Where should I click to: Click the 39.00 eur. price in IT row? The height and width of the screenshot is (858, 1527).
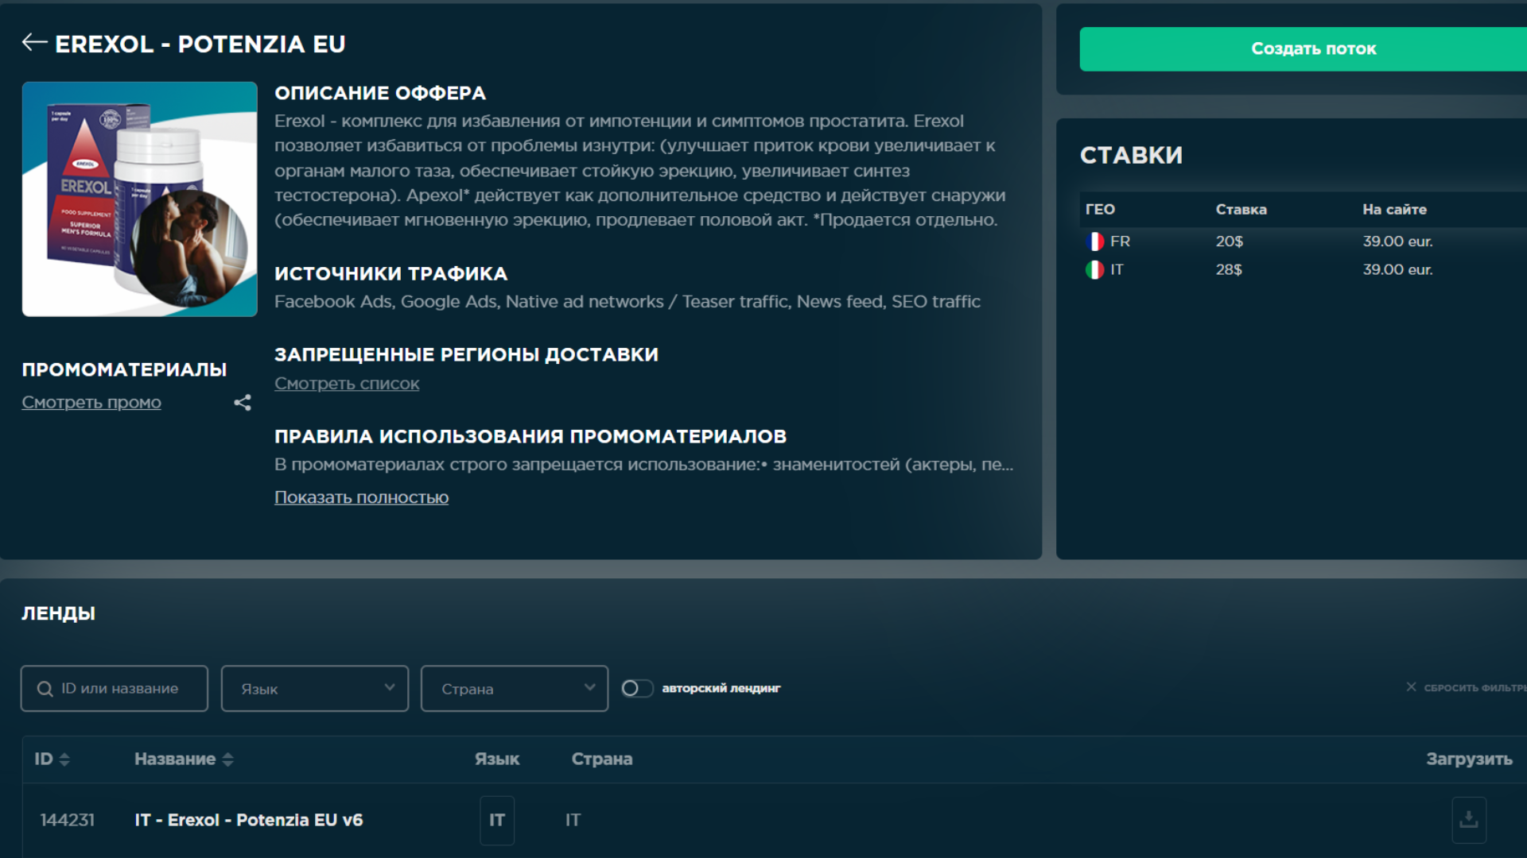pyautogui.click(x=1398, y=270)
